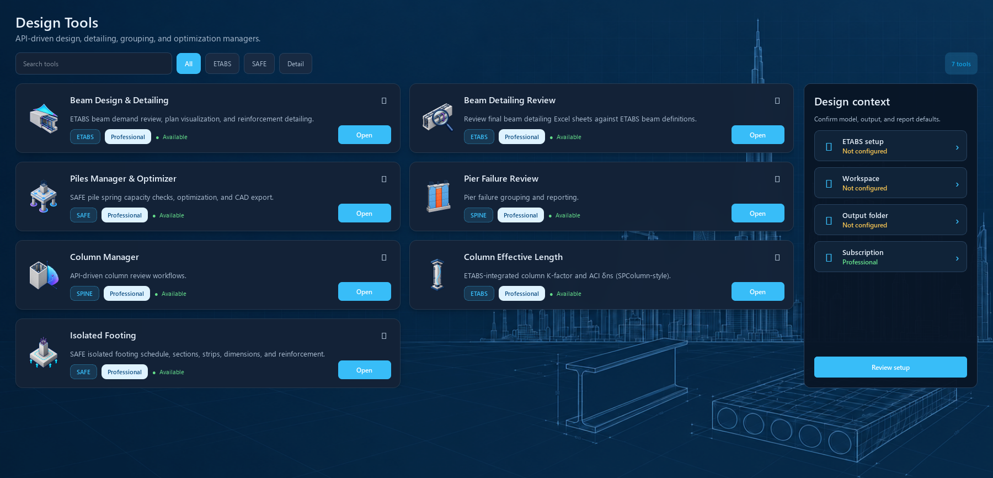Click the corner icon on Column Effective Length card
993x478 pixels.
coord(777,258)
